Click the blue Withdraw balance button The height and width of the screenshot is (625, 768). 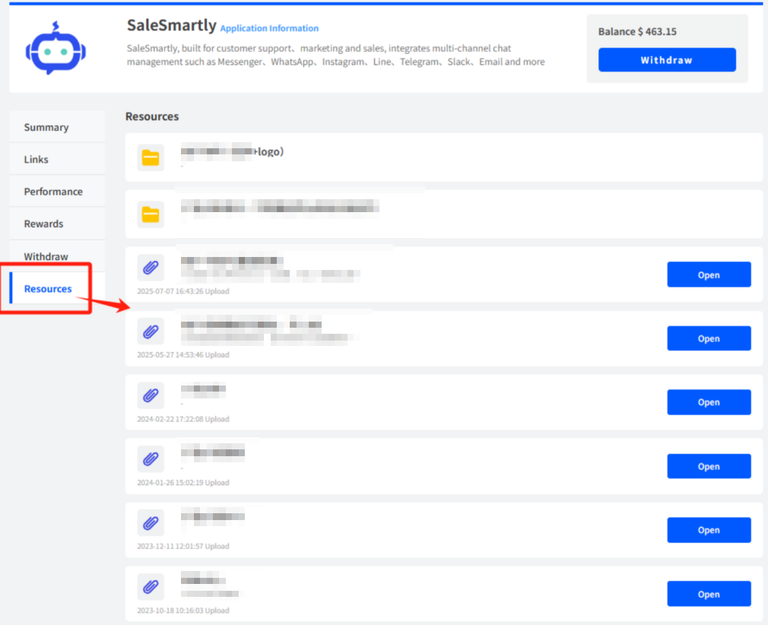(667, 60)
